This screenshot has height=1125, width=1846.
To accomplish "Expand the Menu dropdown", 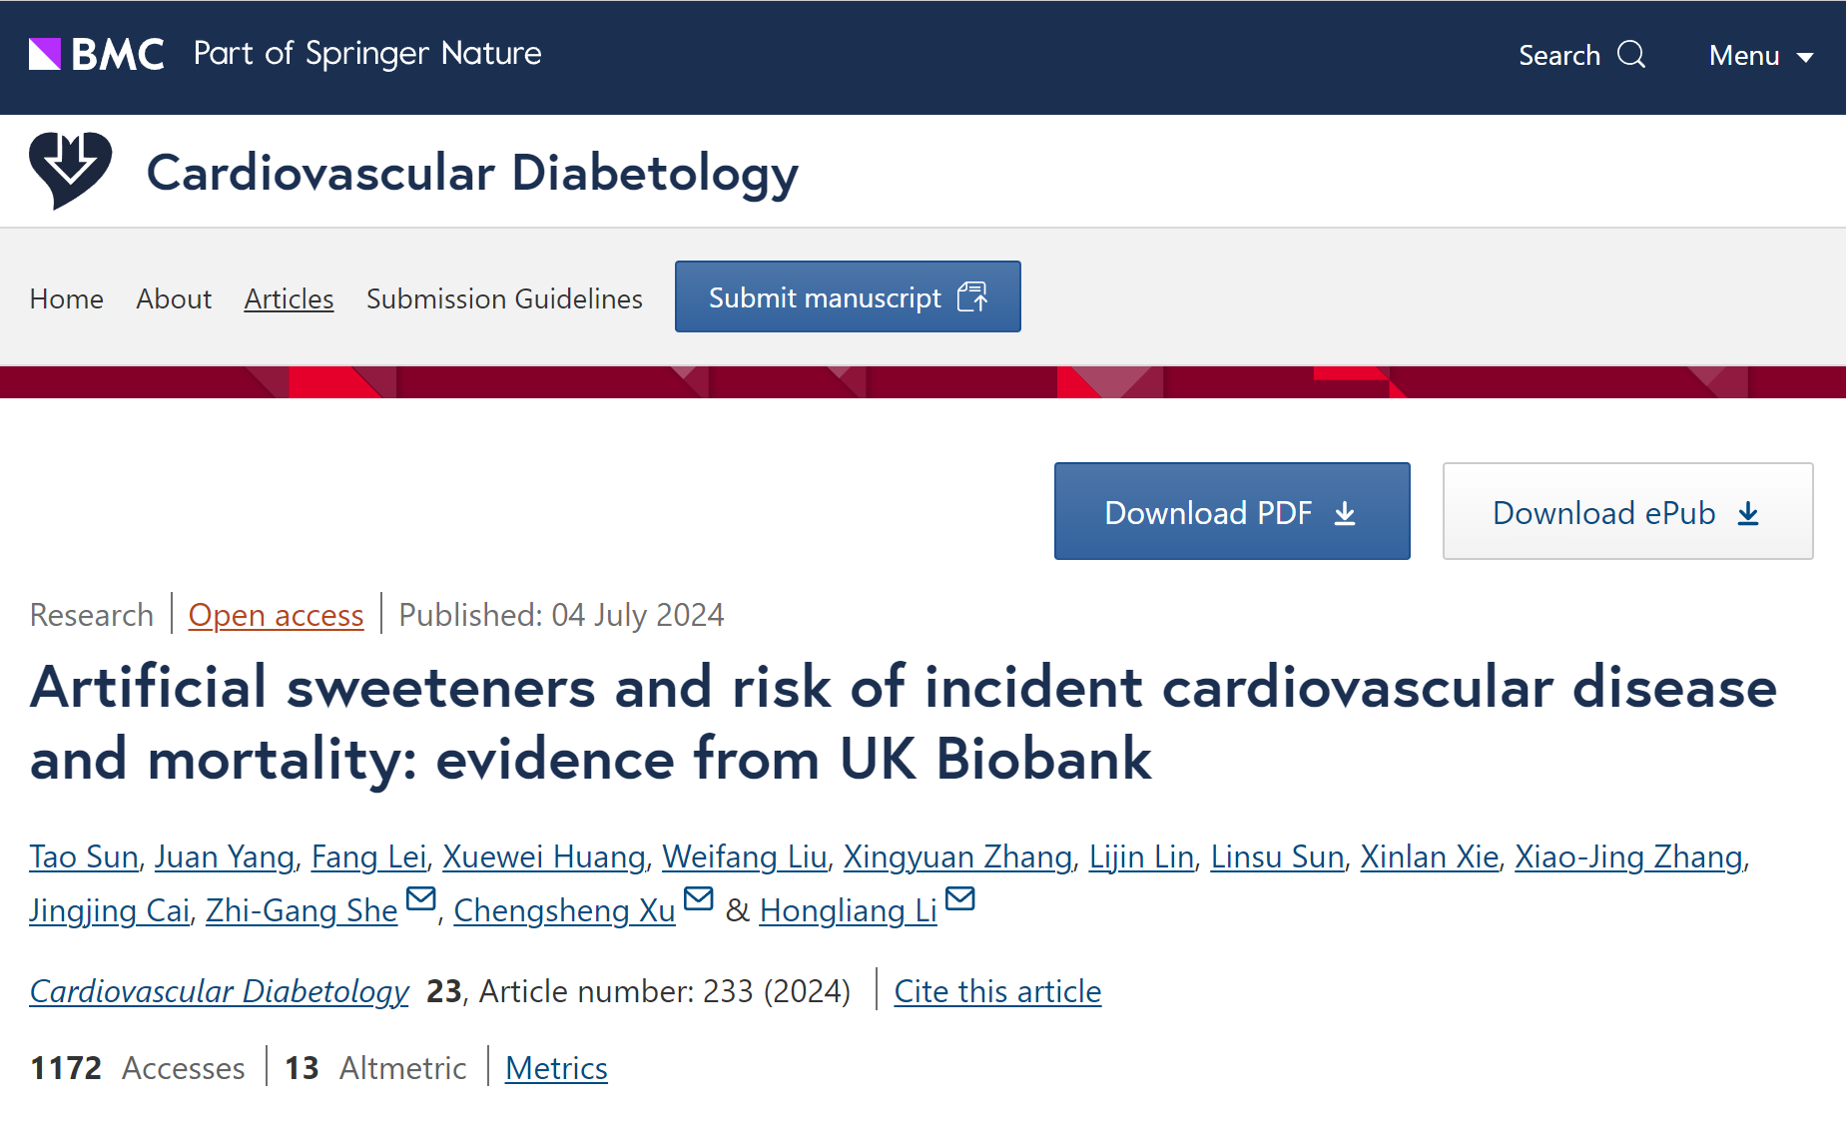I will point(1761,56).
